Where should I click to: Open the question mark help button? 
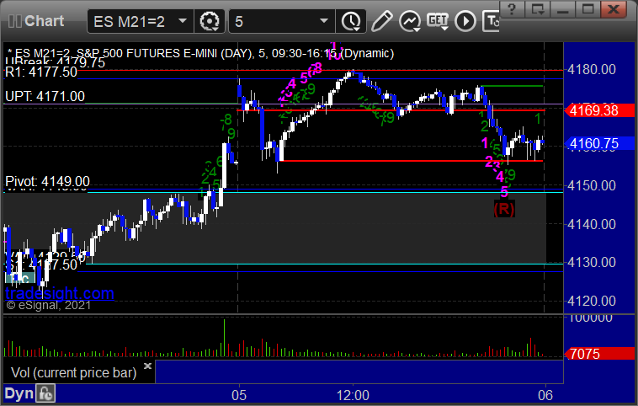[x=512, y=8]
